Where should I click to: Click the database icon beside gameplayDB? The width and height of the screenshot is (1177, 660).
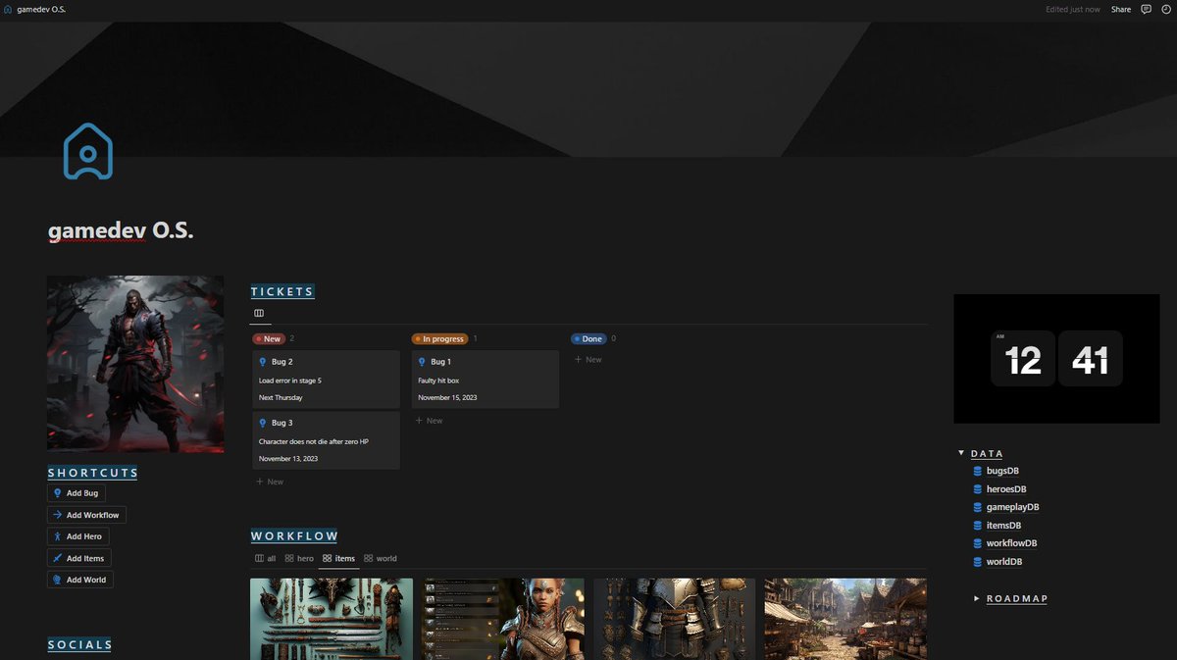(977, 507)
